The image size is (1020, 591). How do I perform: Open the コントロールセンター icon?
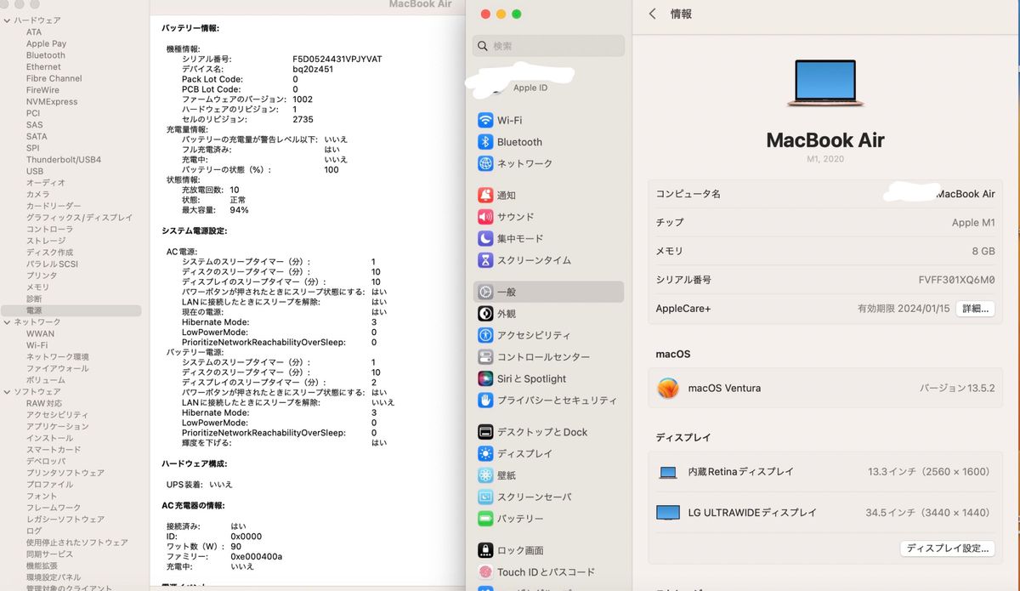point(485,357)
